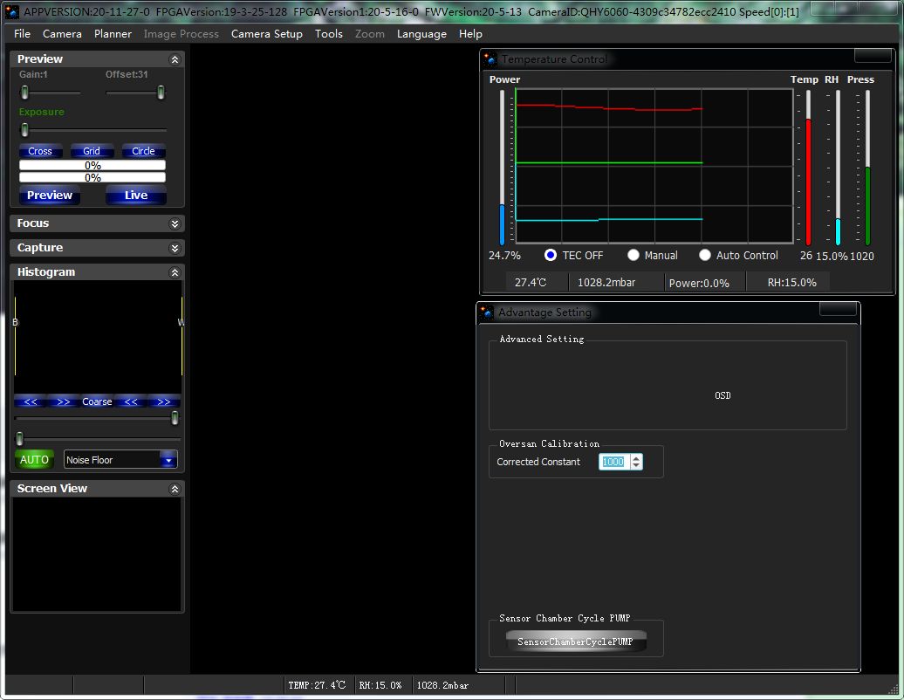The height and width of the screenshot is (700, 904).
Task: Collapse the Preview panel chevron
Action: pyautogui.click(x=175, y=59)
